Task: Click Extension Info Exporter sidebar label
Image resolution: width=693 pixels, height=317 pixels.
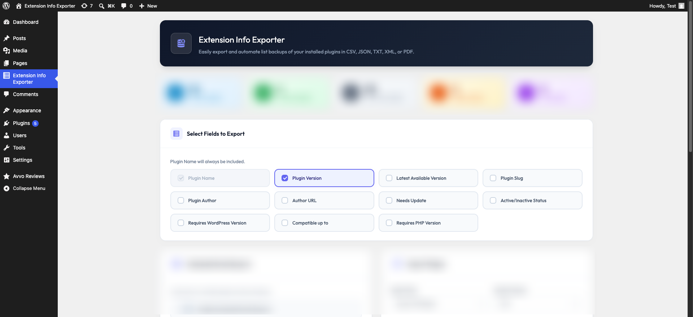Action: coord(29,79)
